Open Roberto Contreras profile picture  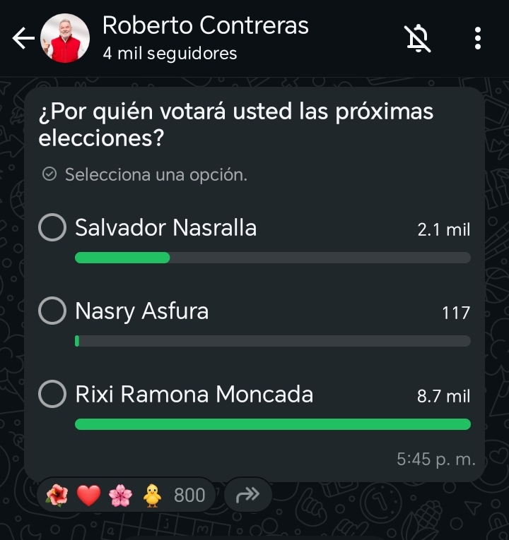65,39
